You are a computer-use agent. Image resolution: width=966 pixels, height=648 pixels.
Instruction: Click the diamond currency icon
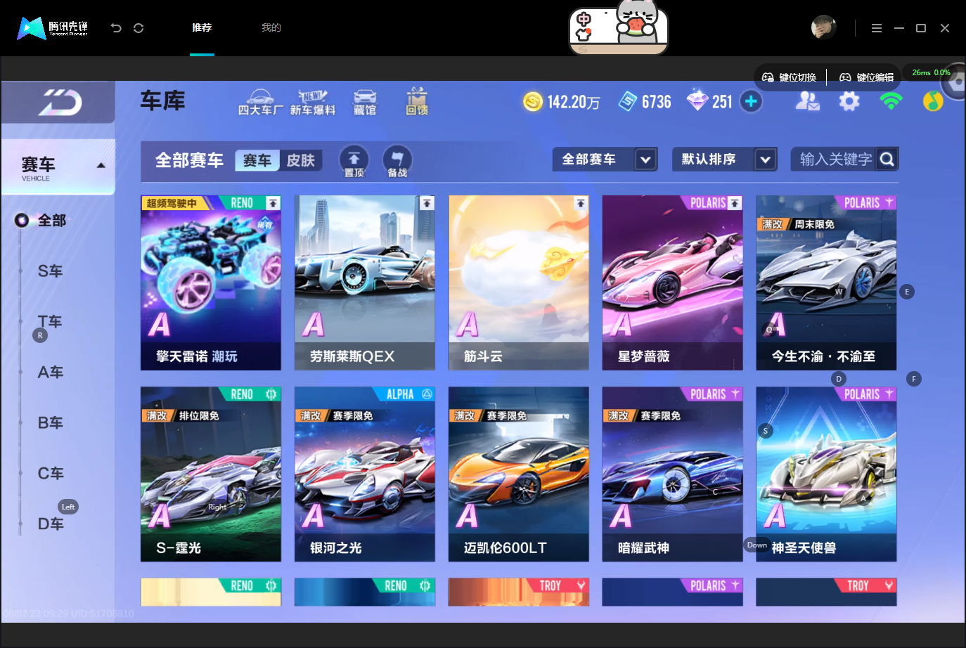tap(697, 101)
